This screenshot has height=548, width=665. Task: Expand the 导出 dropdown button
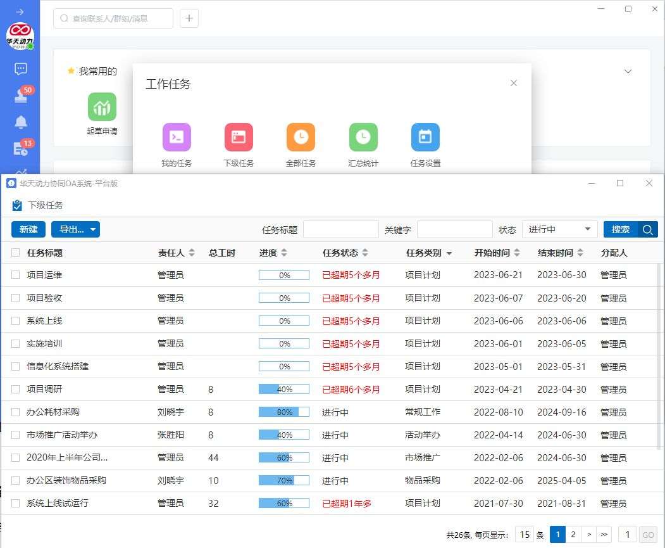pos(75,229)
